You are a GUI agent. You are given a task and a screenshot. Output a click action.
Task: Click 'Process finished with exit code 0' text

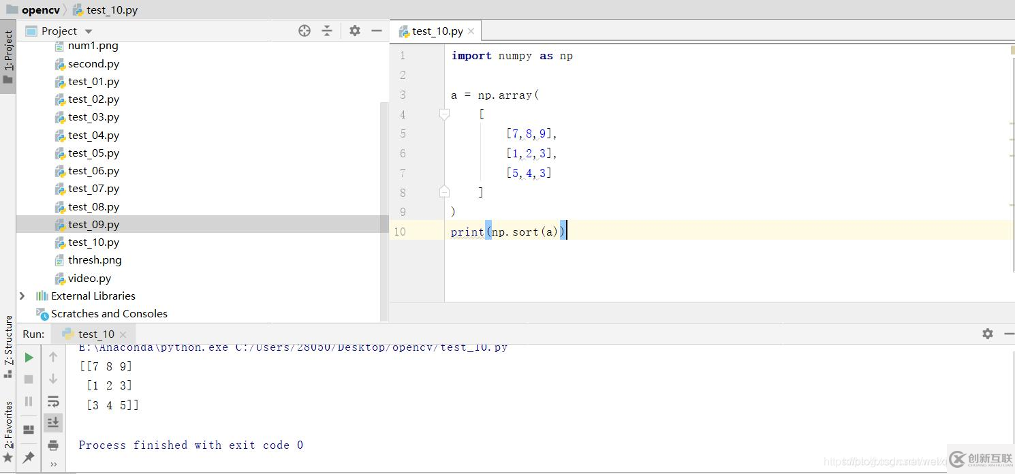(191, 445)
